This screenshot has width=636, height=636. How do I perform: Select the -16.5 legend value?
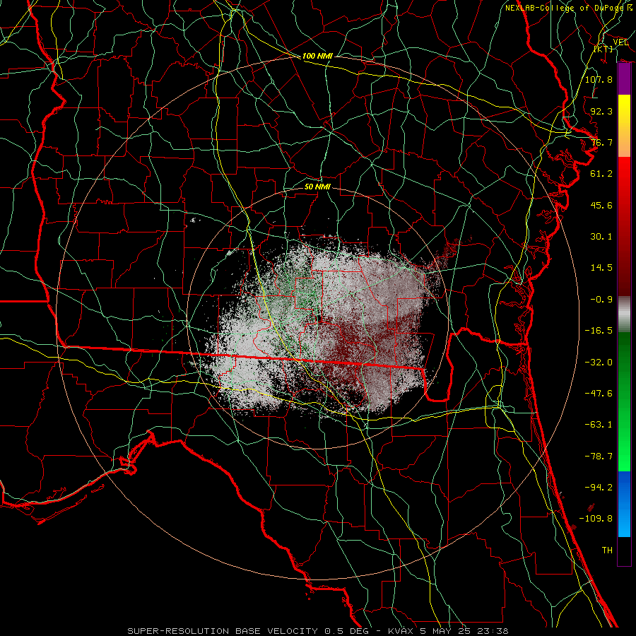coord(599,331)
